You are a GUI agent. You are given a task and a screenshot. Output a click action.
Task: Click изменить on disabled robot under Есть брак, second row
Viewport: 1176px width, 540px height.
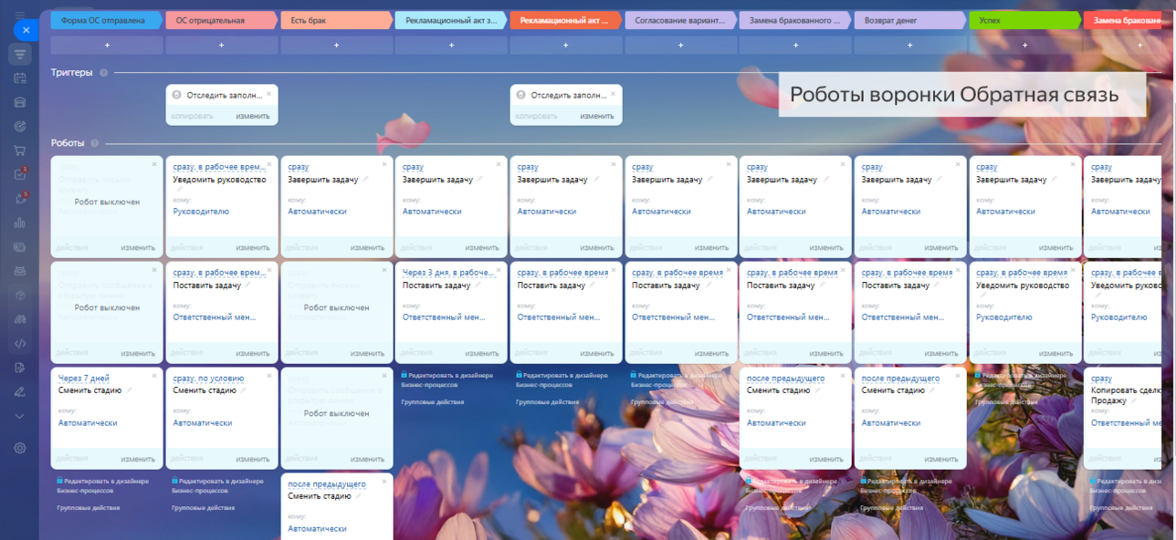(x=368, y=353)
